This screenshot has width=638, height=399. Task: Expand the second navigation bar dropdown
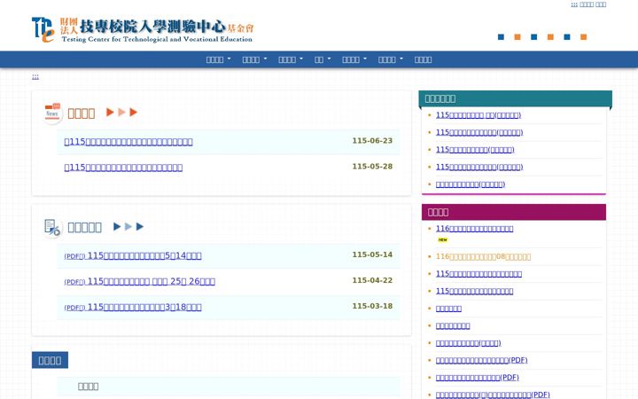coord(254,59)
